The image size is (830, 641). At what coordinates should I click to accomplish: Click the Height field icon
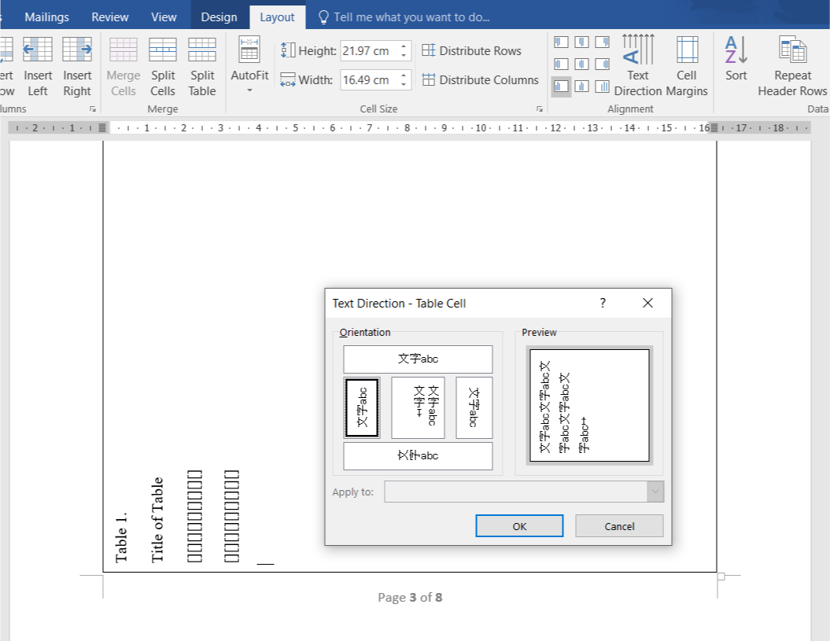coord(288,50)
